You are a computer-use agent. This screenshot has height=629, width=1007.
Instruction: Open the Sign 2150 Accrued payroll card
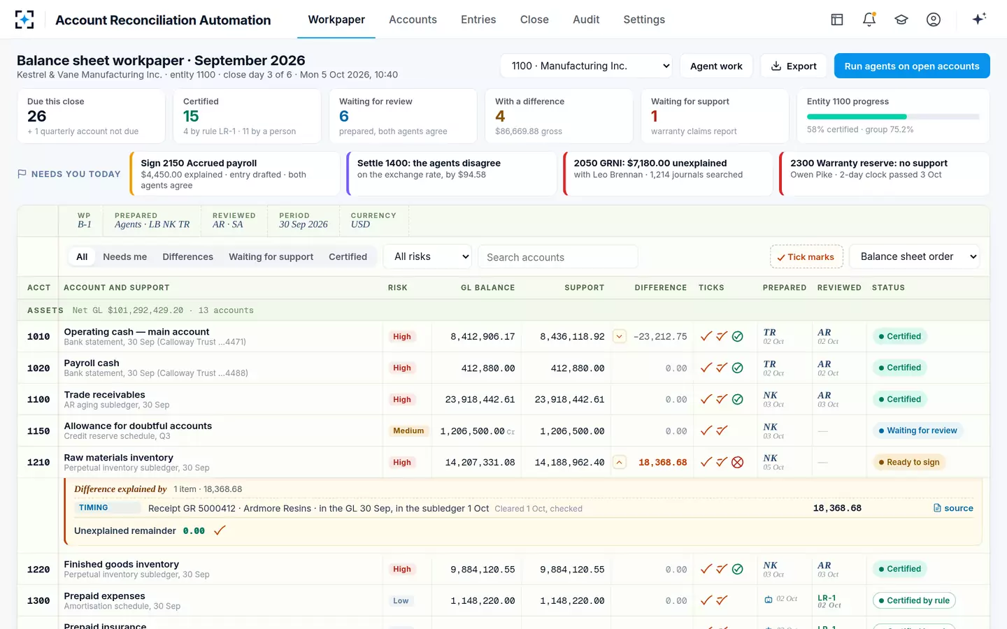tap(235, 174)
